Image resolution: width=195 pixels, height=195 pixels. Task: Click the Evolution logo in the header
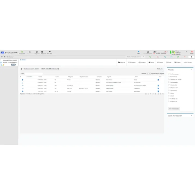point(9,52)
